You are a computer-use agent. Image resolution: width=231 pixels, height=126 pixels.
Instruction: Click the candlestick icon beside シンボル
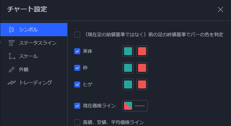(x=11, y=30)
